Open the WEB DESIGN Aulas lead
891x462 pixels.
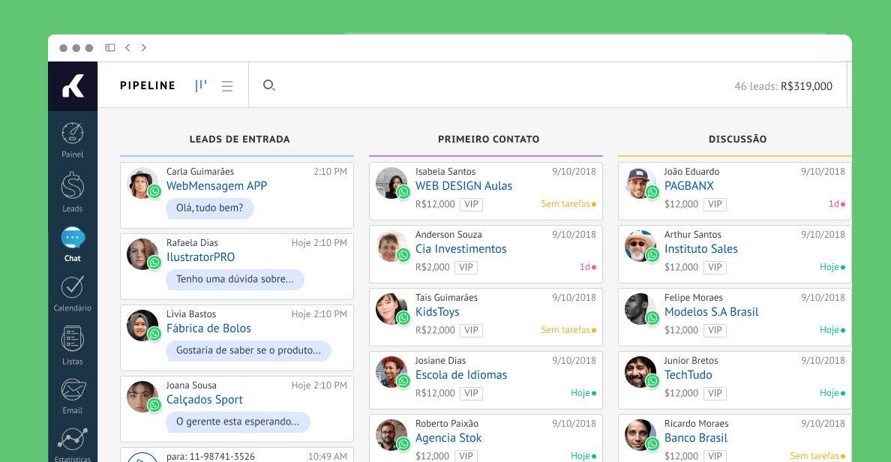(x=463, y=186)
